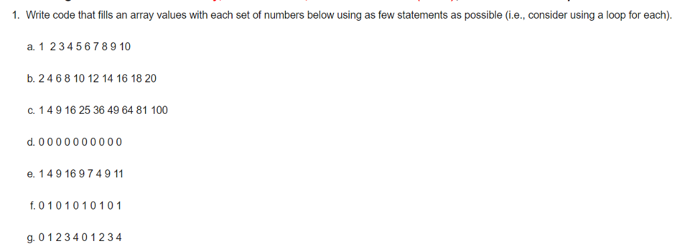The height and width of the screenshot is (249, 685).
Task: Click the number 100 in line c
Action: (x=159, y=110)
